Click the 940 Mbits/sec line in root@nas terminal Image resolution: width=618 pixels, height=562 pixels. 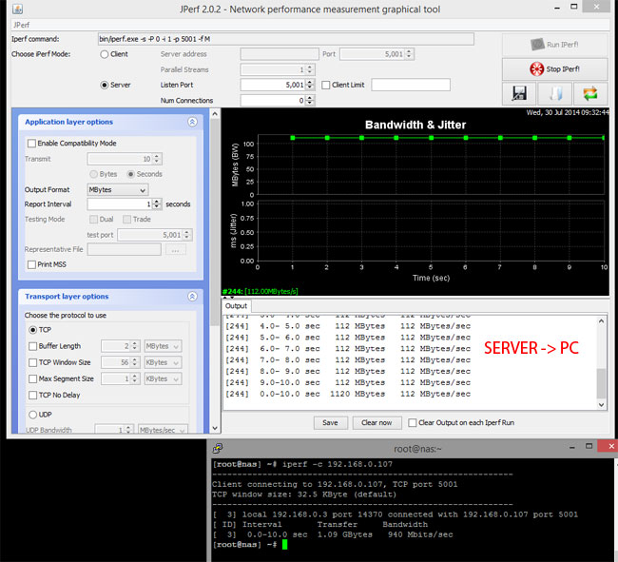[x=333, y=534]
